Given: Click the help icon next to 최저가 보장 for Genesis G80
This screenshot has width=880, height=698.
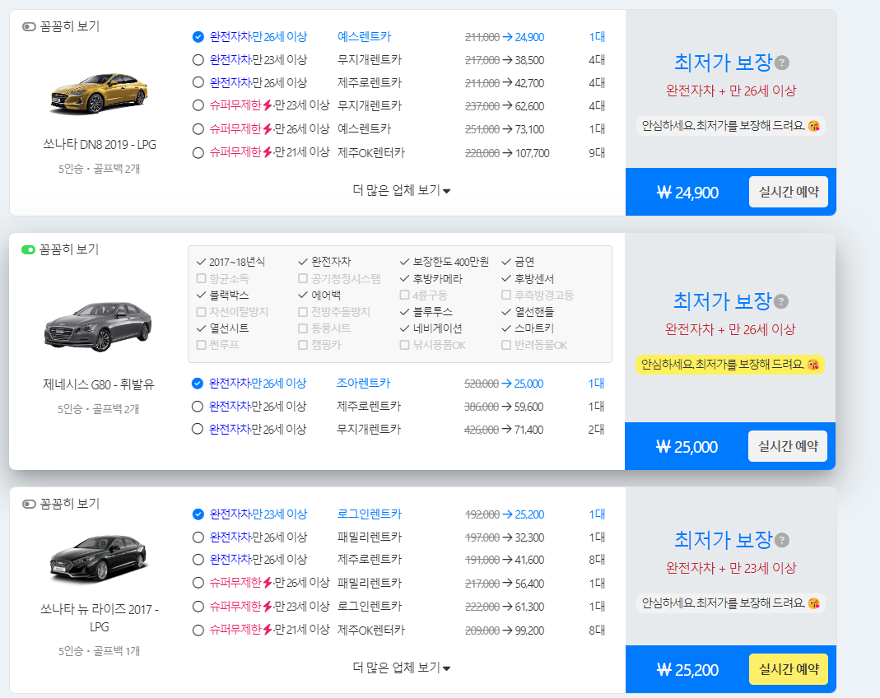Looking at the screenshot, I should [x=783, y=301].
